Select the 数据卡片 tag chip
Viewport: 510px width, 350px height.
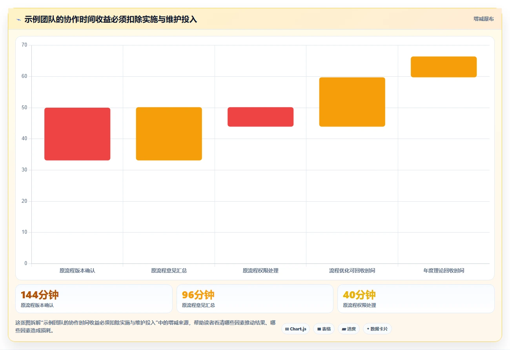coord(377,329)
